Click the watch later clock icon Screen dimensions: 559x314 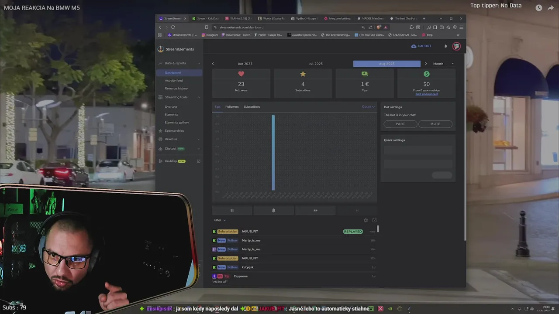point(539,7)
